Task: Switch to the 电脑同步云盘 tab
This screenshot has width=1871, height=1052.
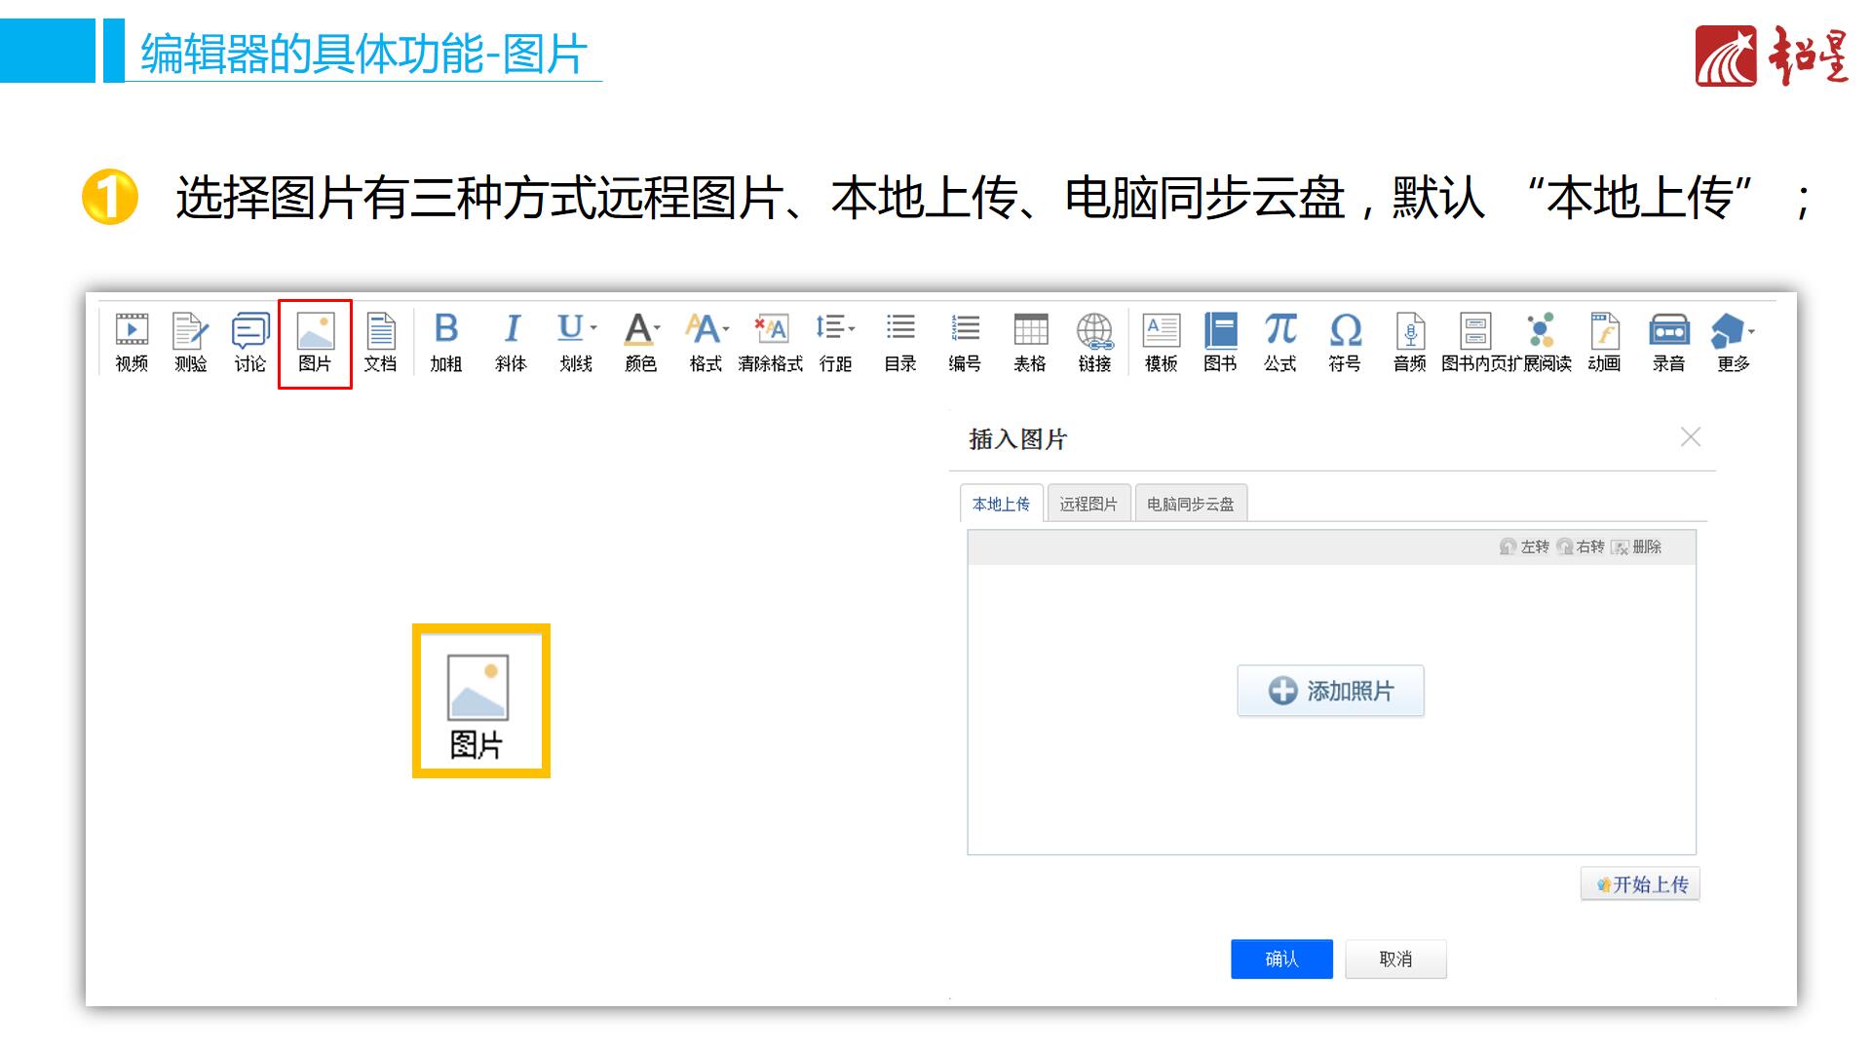Action: [1190, 504]
